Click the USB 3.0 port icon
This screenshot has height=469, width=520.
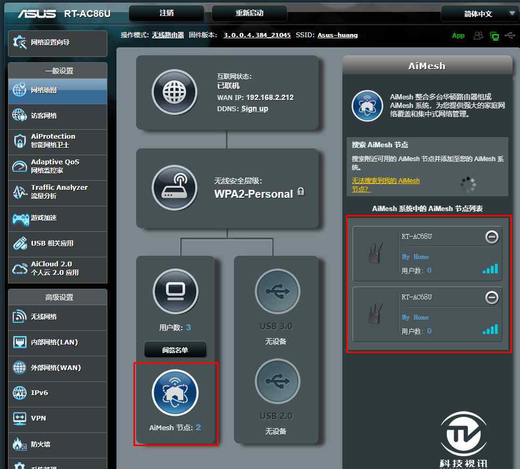click(x=277, y=291)
